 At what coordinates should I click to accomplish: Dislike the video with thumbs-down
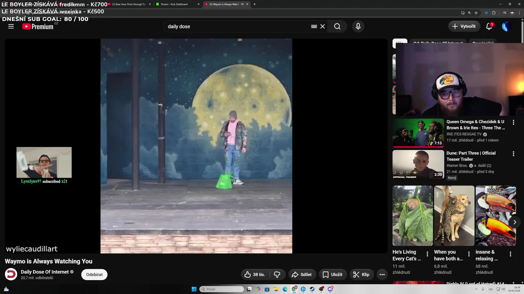point(277,274)
